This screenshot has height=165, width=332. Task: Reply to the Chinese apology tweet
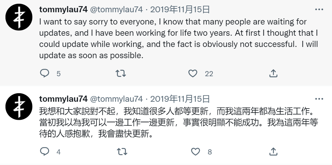click(x=45, y=151)
